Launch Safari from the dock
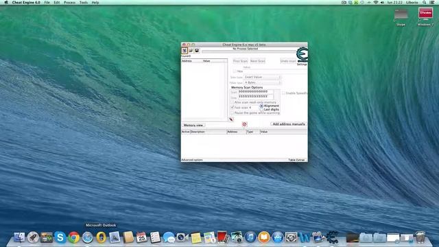The image size is (439, 247). pos(87,237)
